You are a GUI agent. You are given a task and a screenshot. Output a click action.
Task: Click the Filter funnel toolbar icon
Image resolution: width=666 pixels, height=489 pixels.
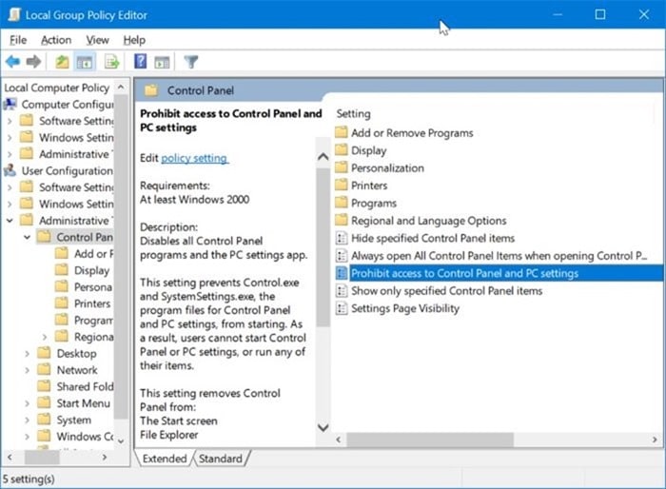(191, 62)
